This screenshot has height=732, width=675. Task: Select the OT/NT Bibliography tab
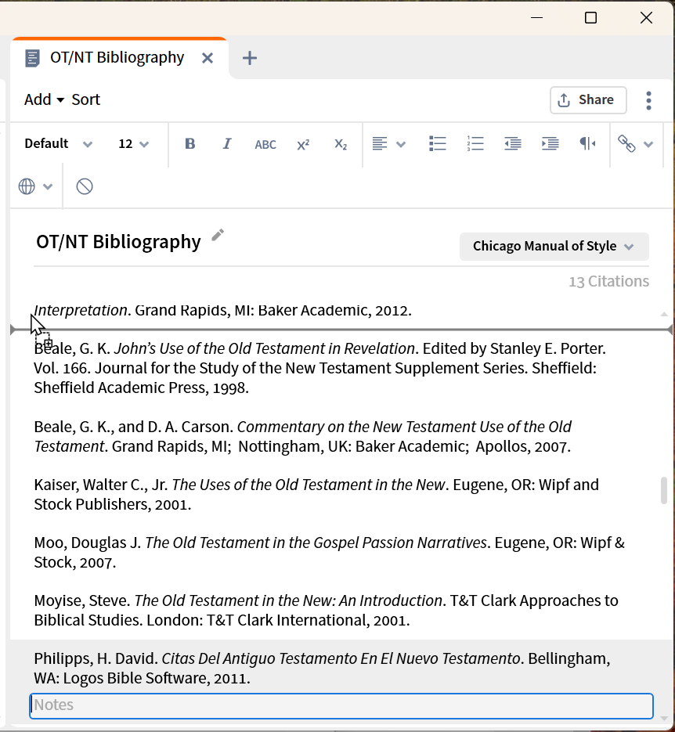[117, 58]
